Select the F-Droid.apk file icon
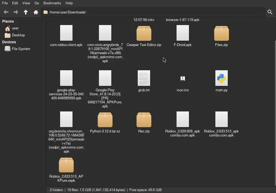Viewport: 276px width, 193px height. [x=183, y=33]
